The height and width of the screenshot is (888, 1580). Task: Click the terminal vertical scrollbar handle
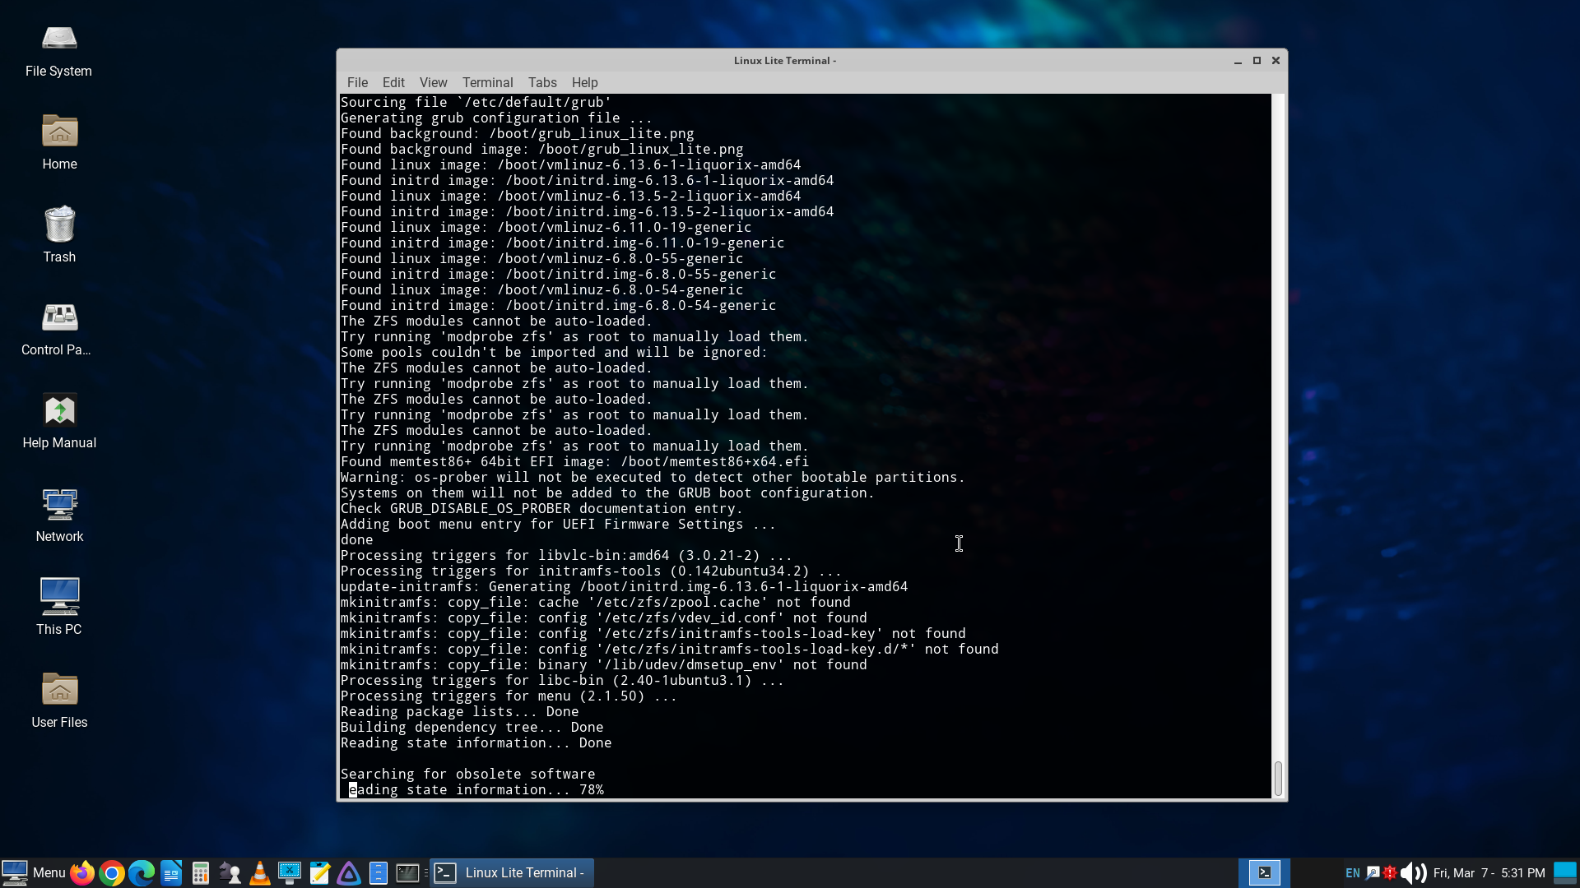(1278, 778)
